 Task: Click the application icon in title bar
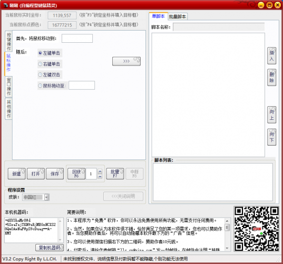pos(6,5)
